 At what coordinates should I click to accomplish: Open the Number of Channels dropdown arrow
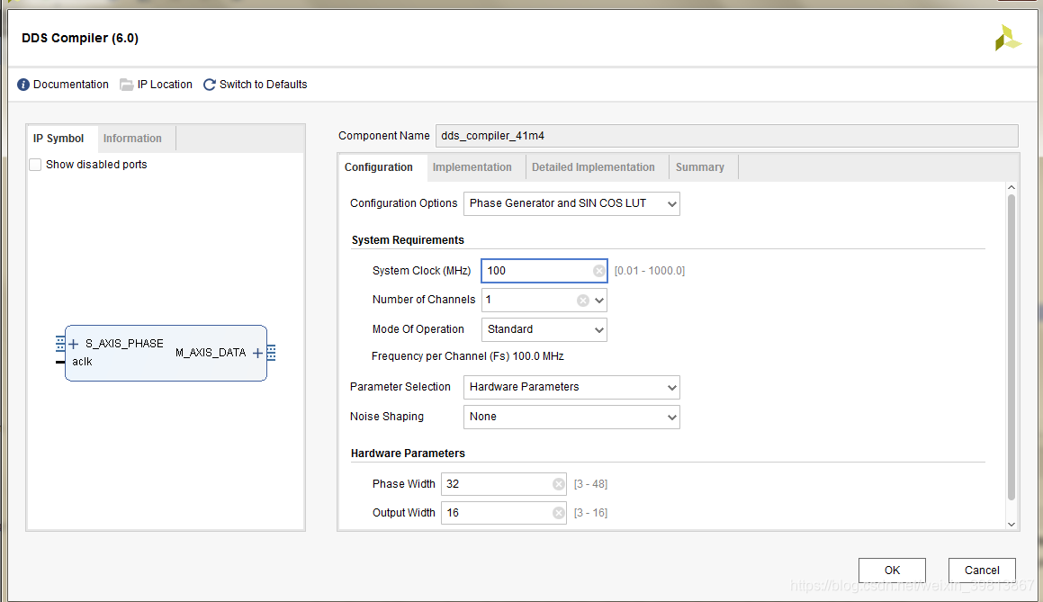coord(598,300)
